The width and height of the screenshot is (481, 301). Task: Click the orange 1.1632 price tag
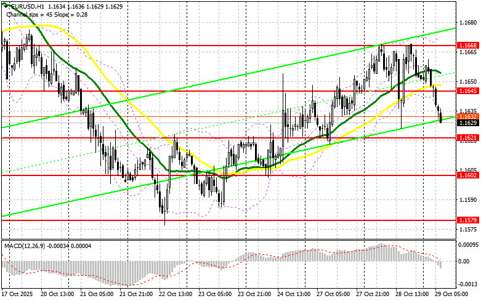468,116
